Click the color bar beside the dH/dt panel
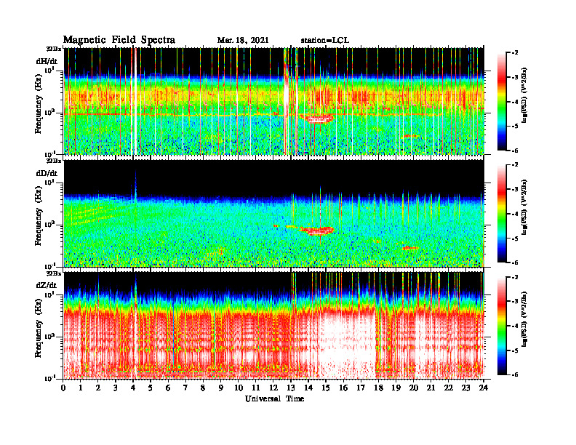 [x=502, y=102]
